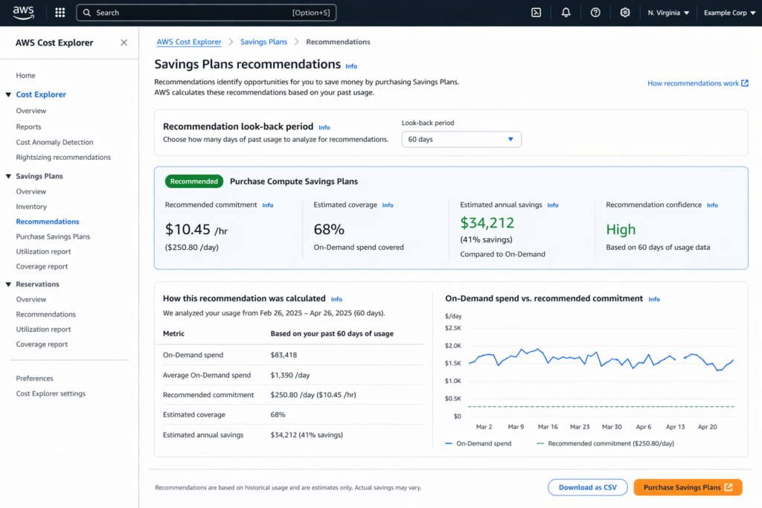Screen dimensions: 762x508
Task: Open the Services grid icon
Action: (x=59, y=12)
